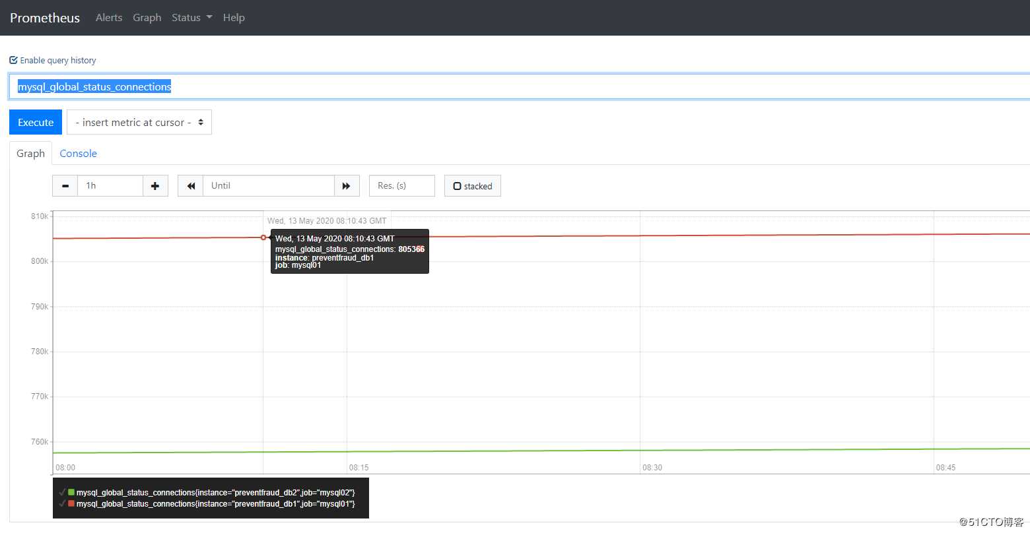Screen dimensions: 1030x533
Task: Click the minus button to decrease time range
Action: 65,186
